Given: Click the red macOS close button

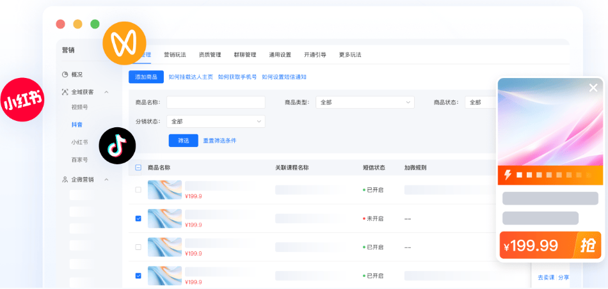Looking at the screenshot, I should (61, 24).
